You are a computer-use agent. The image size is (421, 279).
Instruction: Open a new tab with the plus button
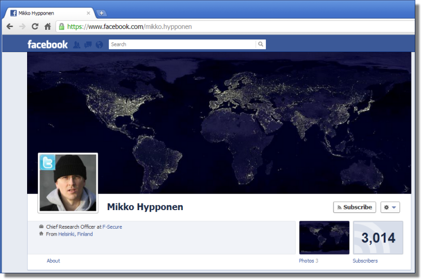click(x=101, y=13)
